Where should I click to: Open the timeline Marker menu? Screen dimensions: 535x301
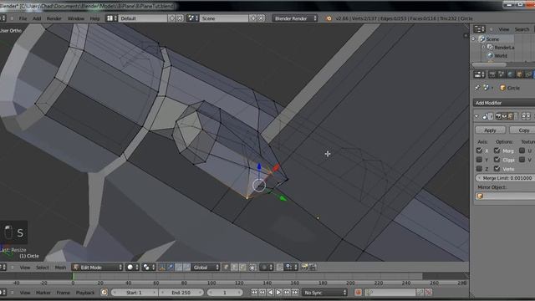coord(43,293)
